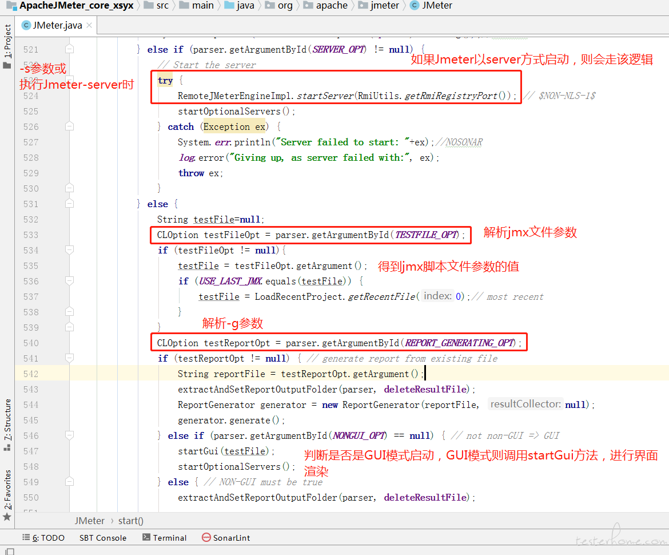Image resolution: width=669 pixels, height=555 pixels.
Task: Collapse code fold marker at line 530
Action: point(70,188)
